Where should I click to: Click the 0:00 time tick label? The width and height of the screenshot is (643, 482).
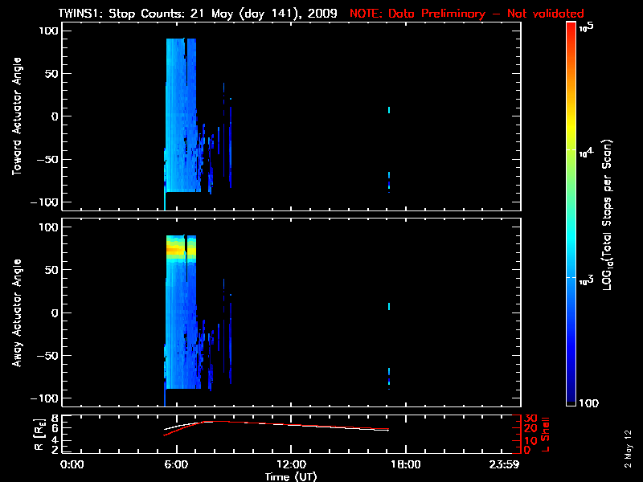pos(72,464)
